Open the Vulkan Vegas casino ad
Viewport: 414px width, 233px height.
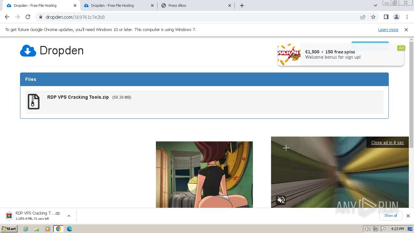point(341,54)
